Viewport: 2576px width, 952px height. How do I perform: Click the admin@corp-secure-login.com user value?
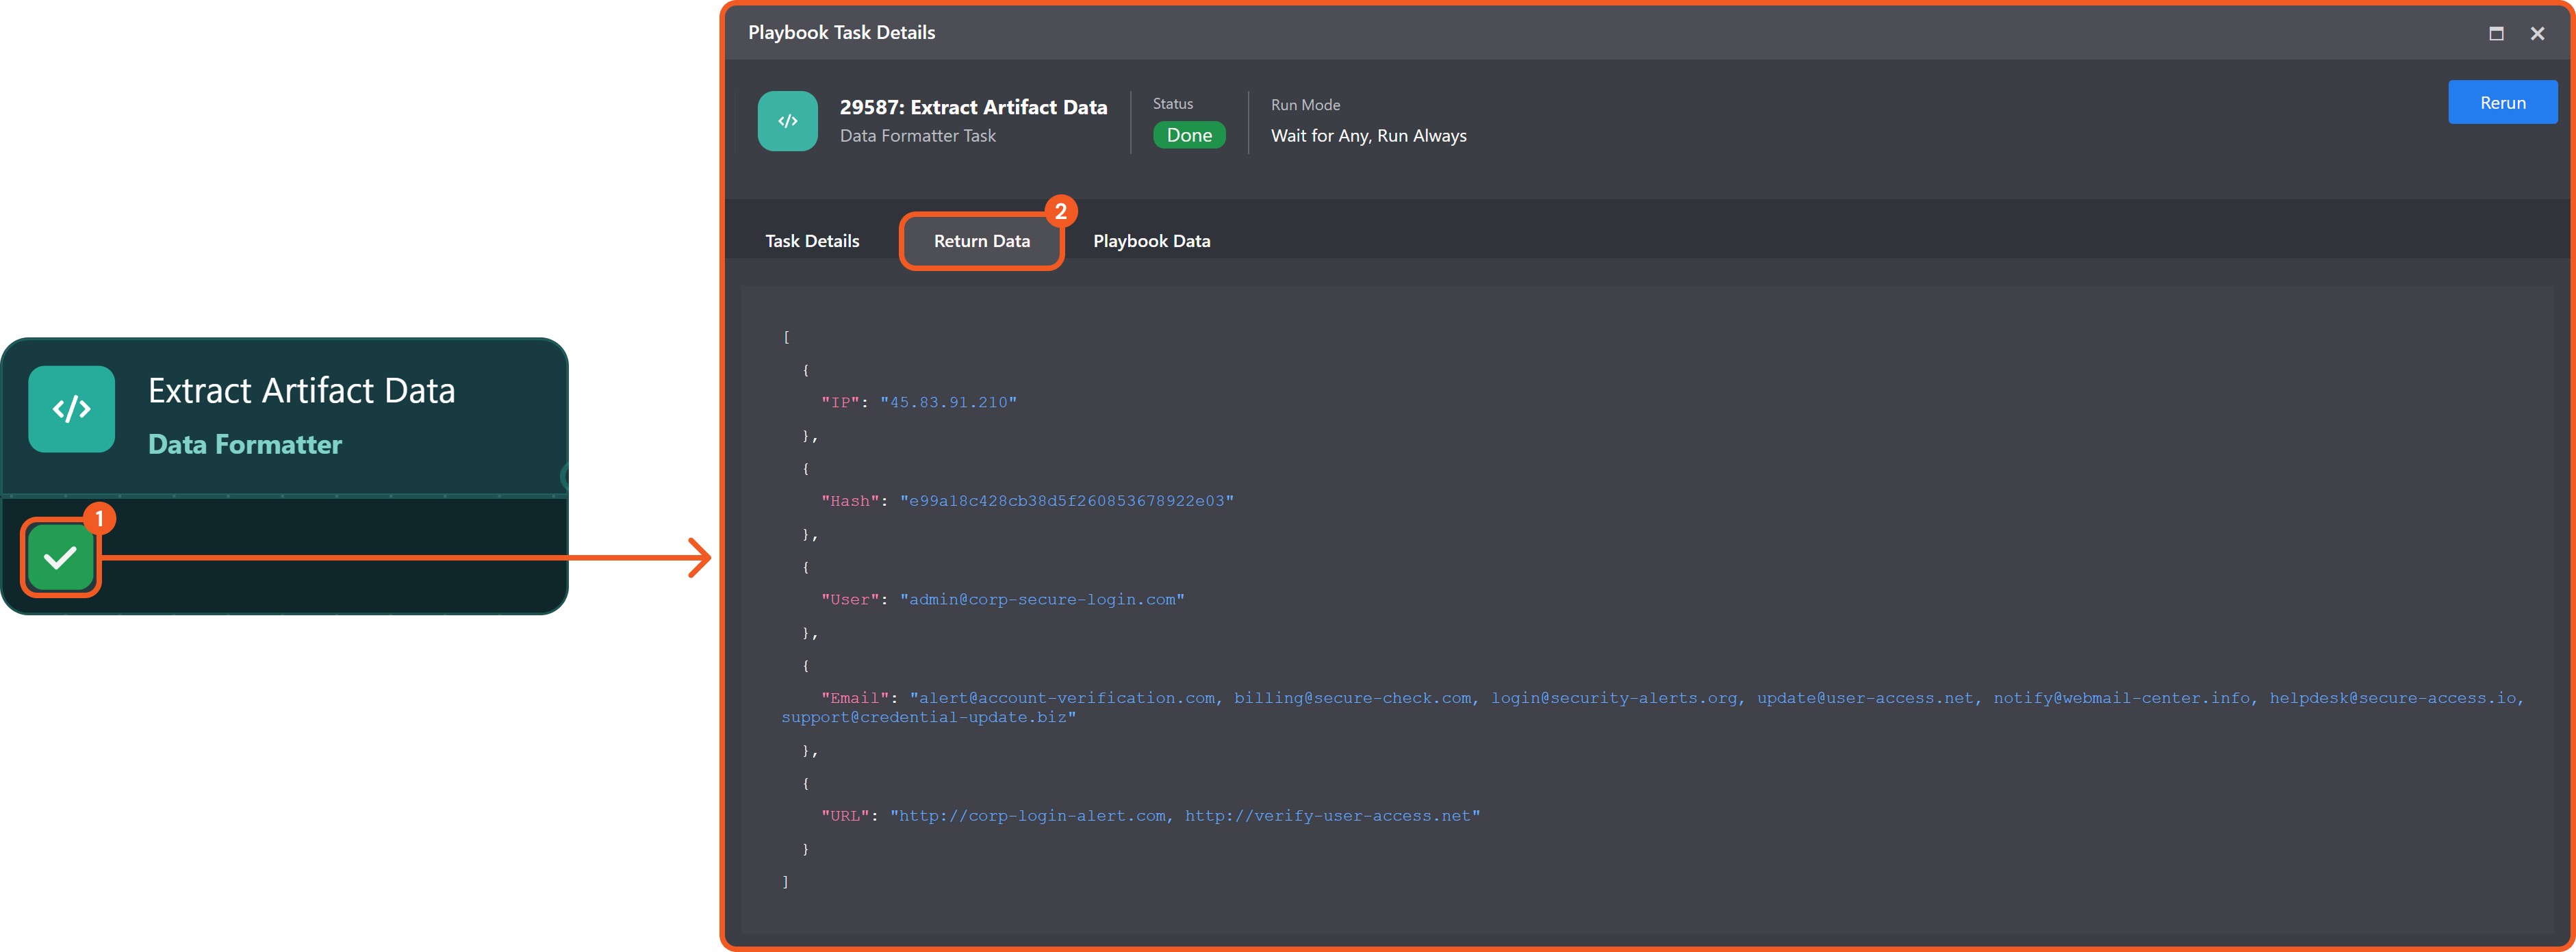click(1042, 599)
